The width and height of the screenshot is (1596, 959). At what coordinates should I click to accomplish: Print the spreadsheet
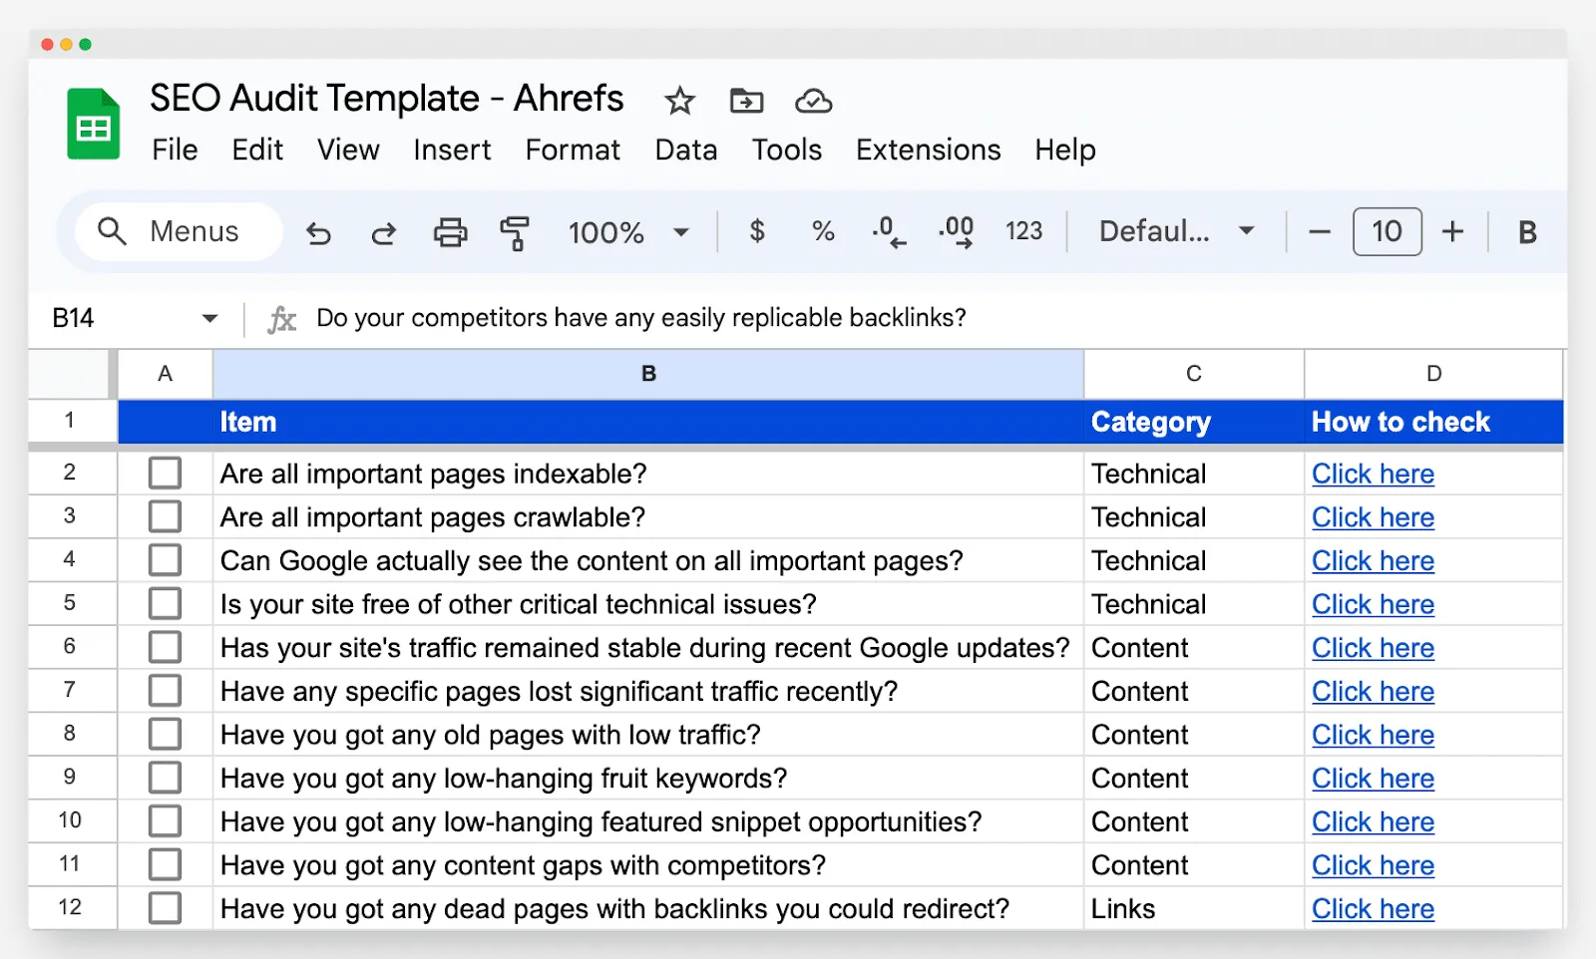click(x=450, y=232)
